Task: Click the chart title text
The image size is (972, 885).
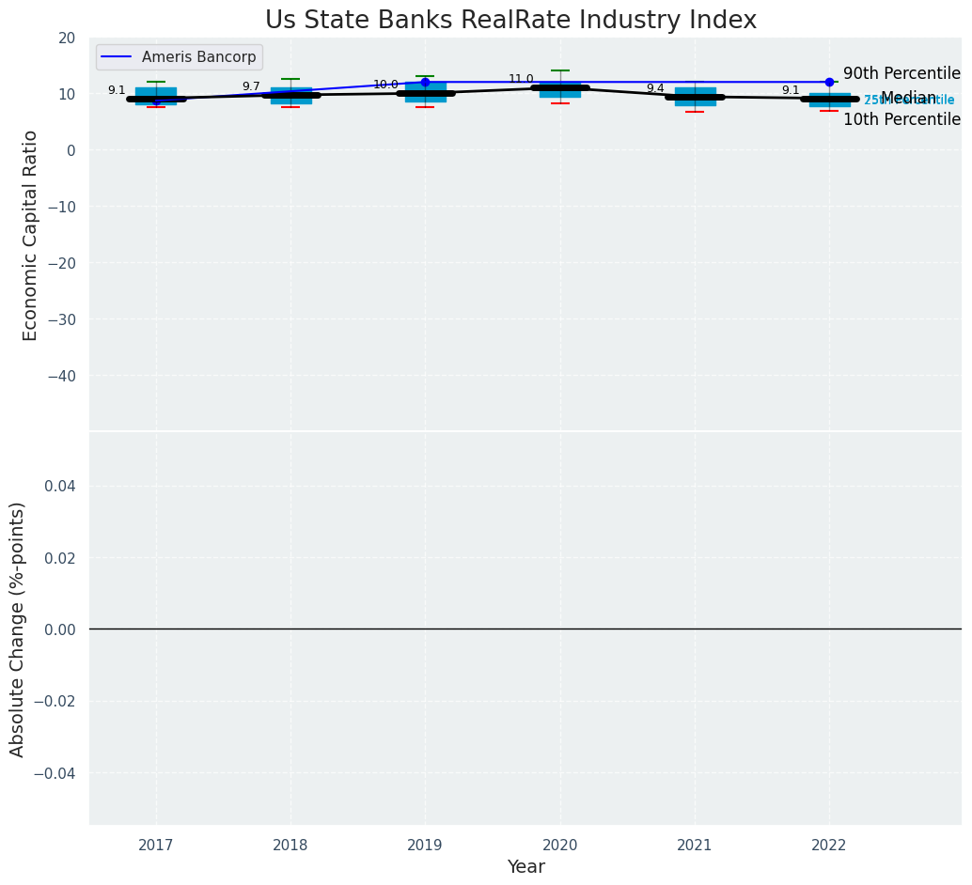Action: coord(510,20)
